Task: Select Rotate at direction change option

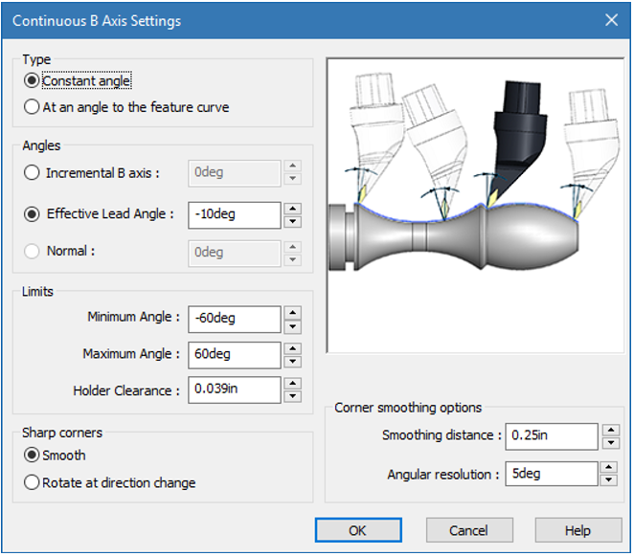Action: [32, 482]
